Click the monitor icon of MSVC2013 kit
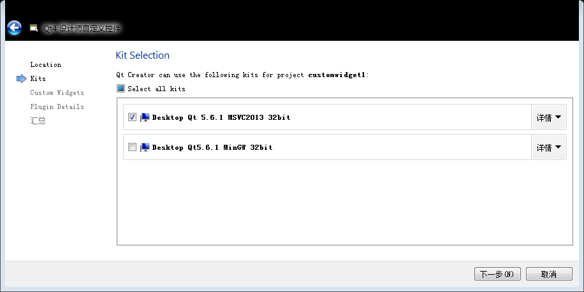Viewport: 584px width, 292px height. point(145,117)
